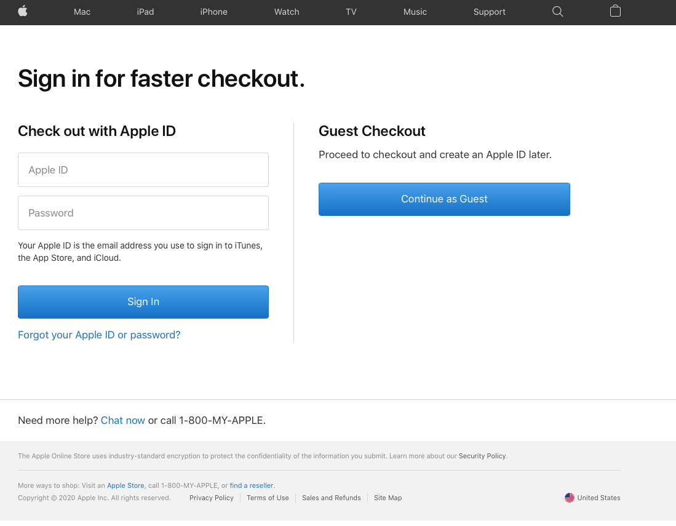Open the Apple Store link in footer
Viewport: 676px width, 526px height.
tap(125, 485)
